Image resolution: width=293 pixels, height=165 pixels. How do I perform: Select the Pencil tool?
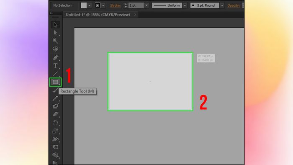coord(55,98)
